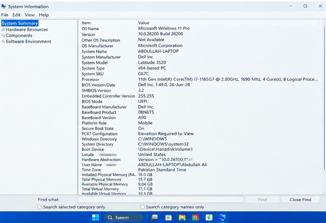Select the System Type row

click(x=199, y=68)
